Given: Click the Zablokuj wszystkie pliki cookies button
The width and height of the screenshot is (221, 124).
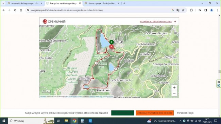Looking at the screenshot, I should (x=155, y=113).
